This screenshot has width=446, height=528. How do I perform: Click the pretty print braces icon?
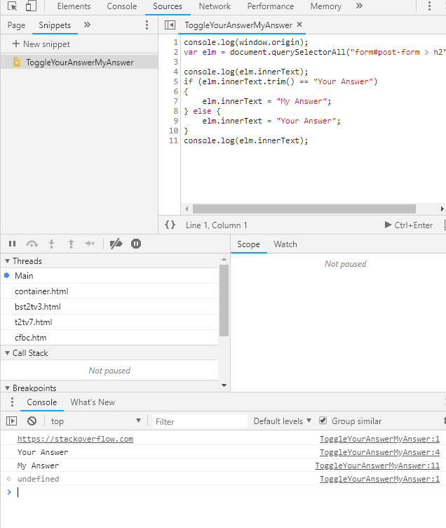tap(170, 225)
